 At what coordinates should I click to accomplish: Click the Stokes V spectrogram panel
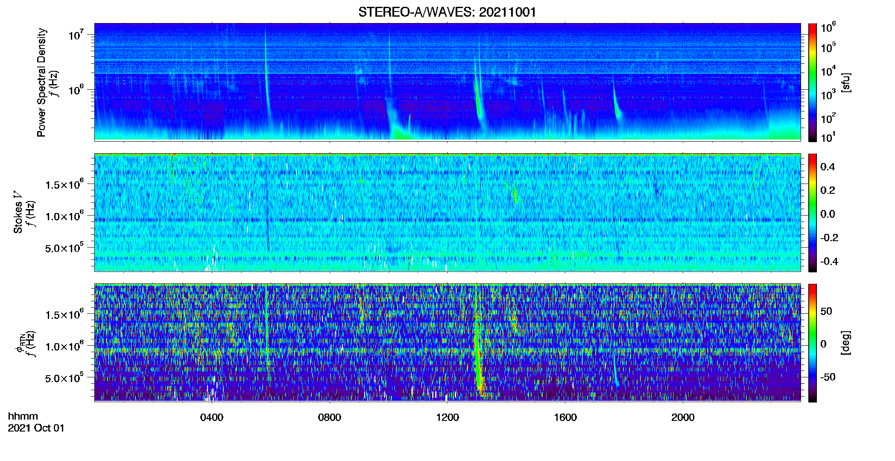[x=447, y=213]
